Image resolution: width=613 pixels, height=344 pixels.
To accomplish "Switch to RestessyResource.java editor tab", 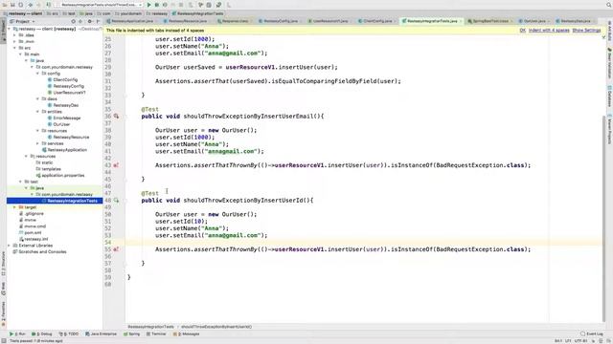I will [x=188, y=21].
